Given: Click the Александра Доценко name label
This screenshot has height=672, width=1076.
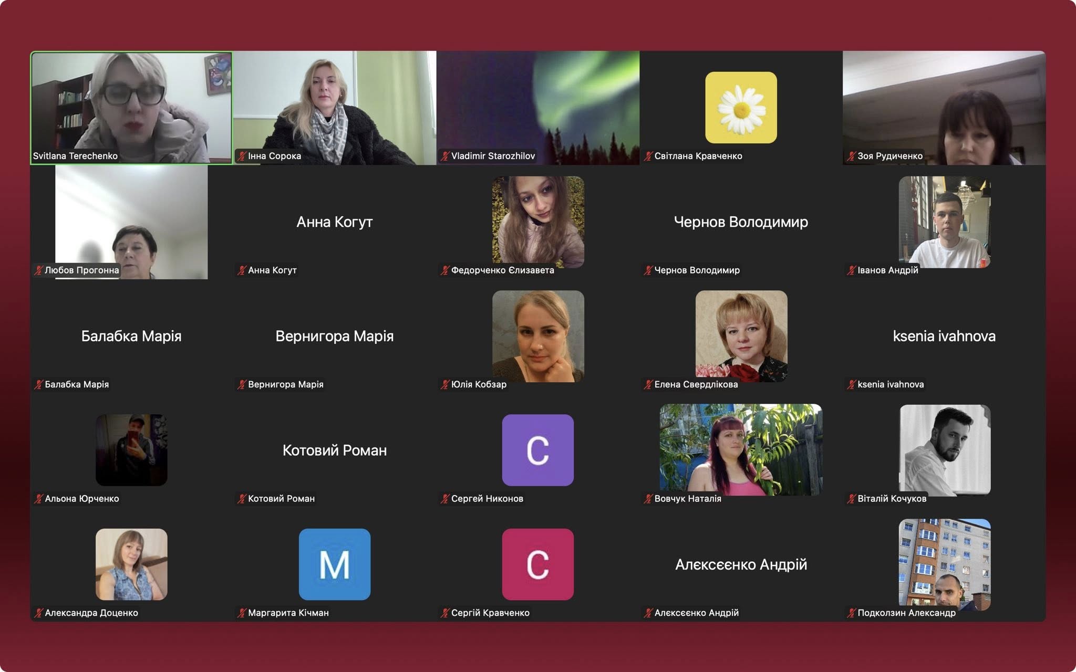Looking at the screenshot, I should 91,613.
